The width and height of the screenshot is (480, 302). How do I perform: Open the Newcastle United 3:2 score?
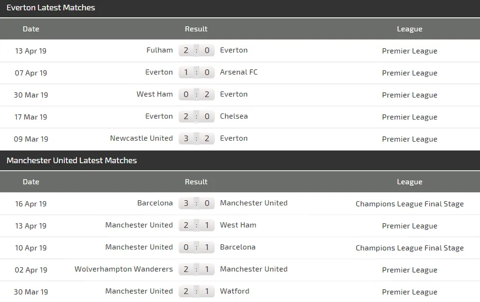tap(196, 139)
